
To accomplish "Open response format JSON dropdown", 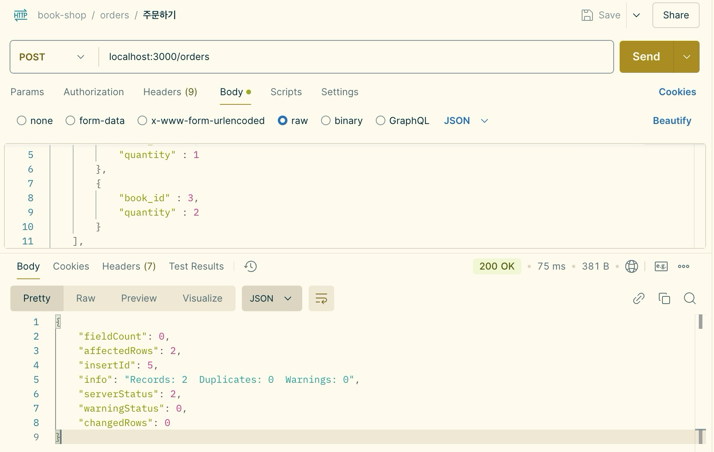I will point(272,298).
